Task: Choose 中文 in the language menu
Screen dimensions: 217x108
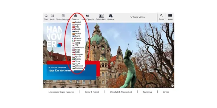Action: pos(76,27)
